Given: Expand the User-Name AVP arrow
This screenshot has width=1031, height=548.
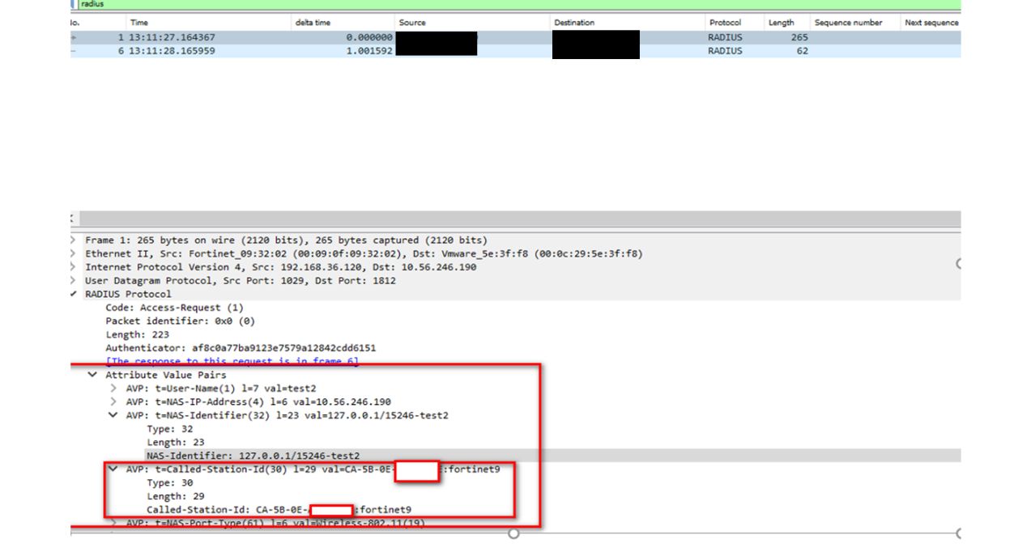Looking at the screenshot, I should [x=114, y=389].
